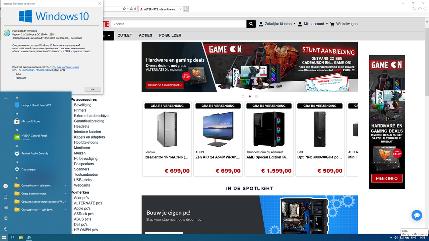429x241 pixels.
Task: Open the Toetsenborden category link
Action: point(86,175)
